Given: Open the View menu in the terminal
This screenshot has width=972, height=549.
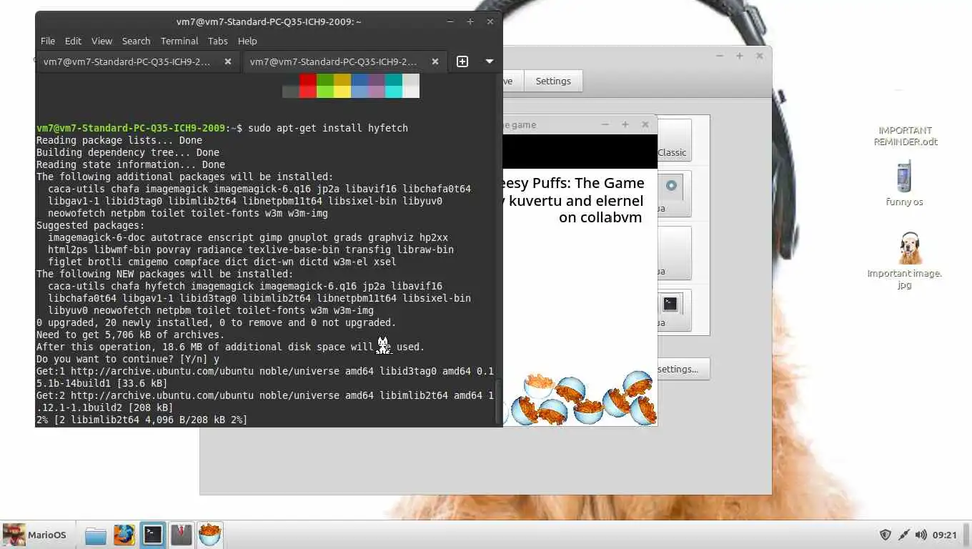Looking at the screenshot, I should (x=101, y=41).
